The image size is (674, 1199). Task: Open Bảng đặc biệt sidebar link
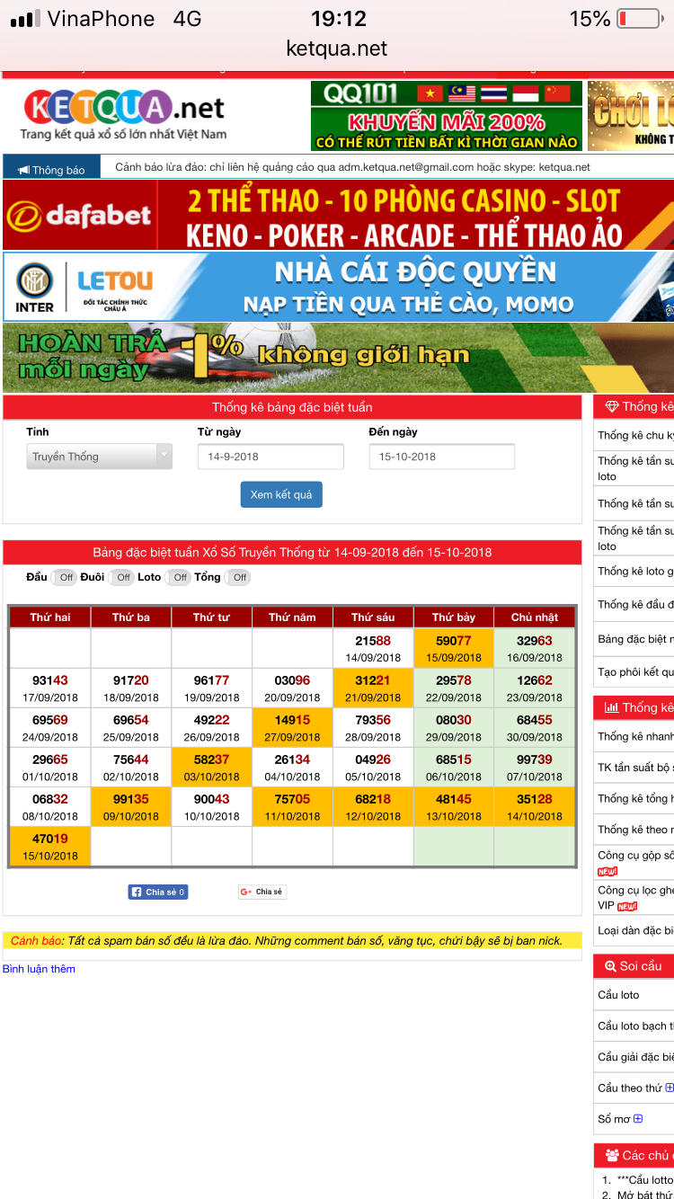pyautogui.click(x=635, y=639)
